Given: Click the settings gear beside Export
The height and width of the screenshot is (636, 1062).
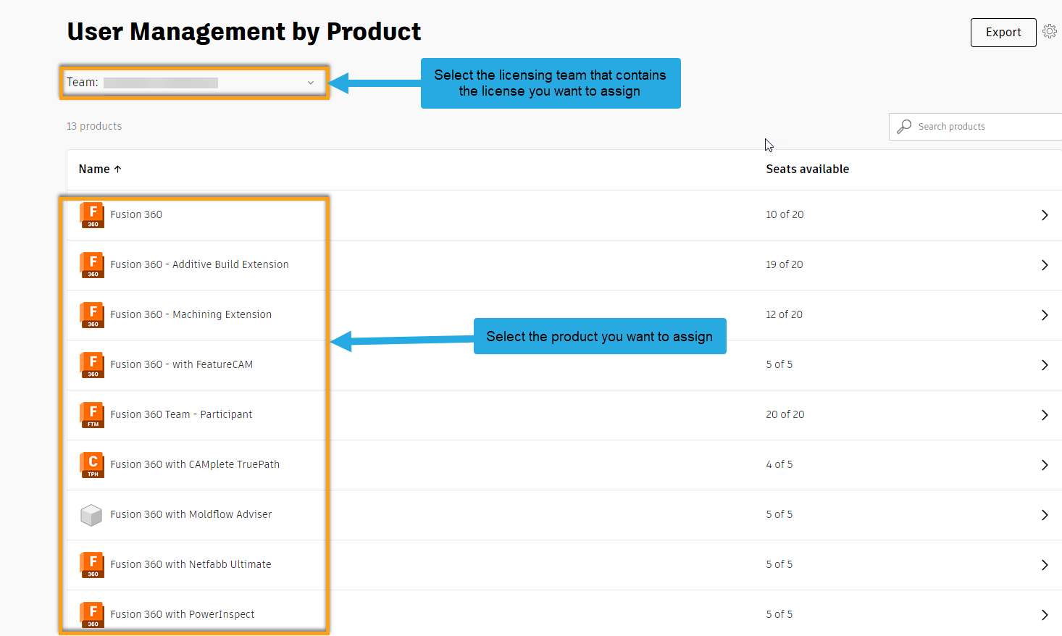Looking at the screenshot, I should pyautogui.click(x=1050, y=31).
